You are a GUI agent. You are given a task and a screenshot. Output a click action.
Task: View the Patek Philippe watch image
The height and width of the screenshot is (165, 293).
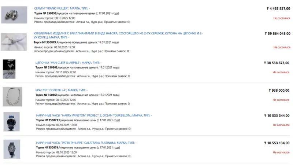point(12,149)
